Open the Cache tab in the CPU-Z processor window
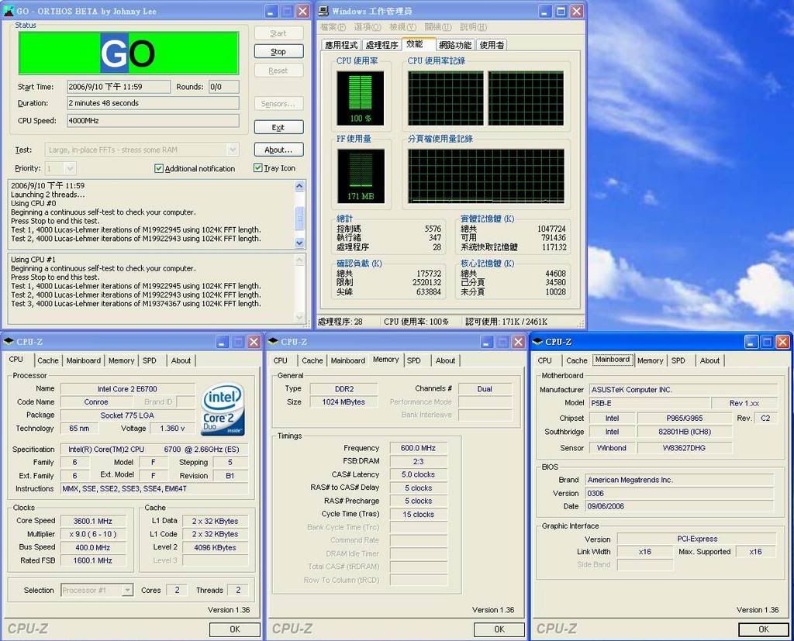 [x=47, y=360]
